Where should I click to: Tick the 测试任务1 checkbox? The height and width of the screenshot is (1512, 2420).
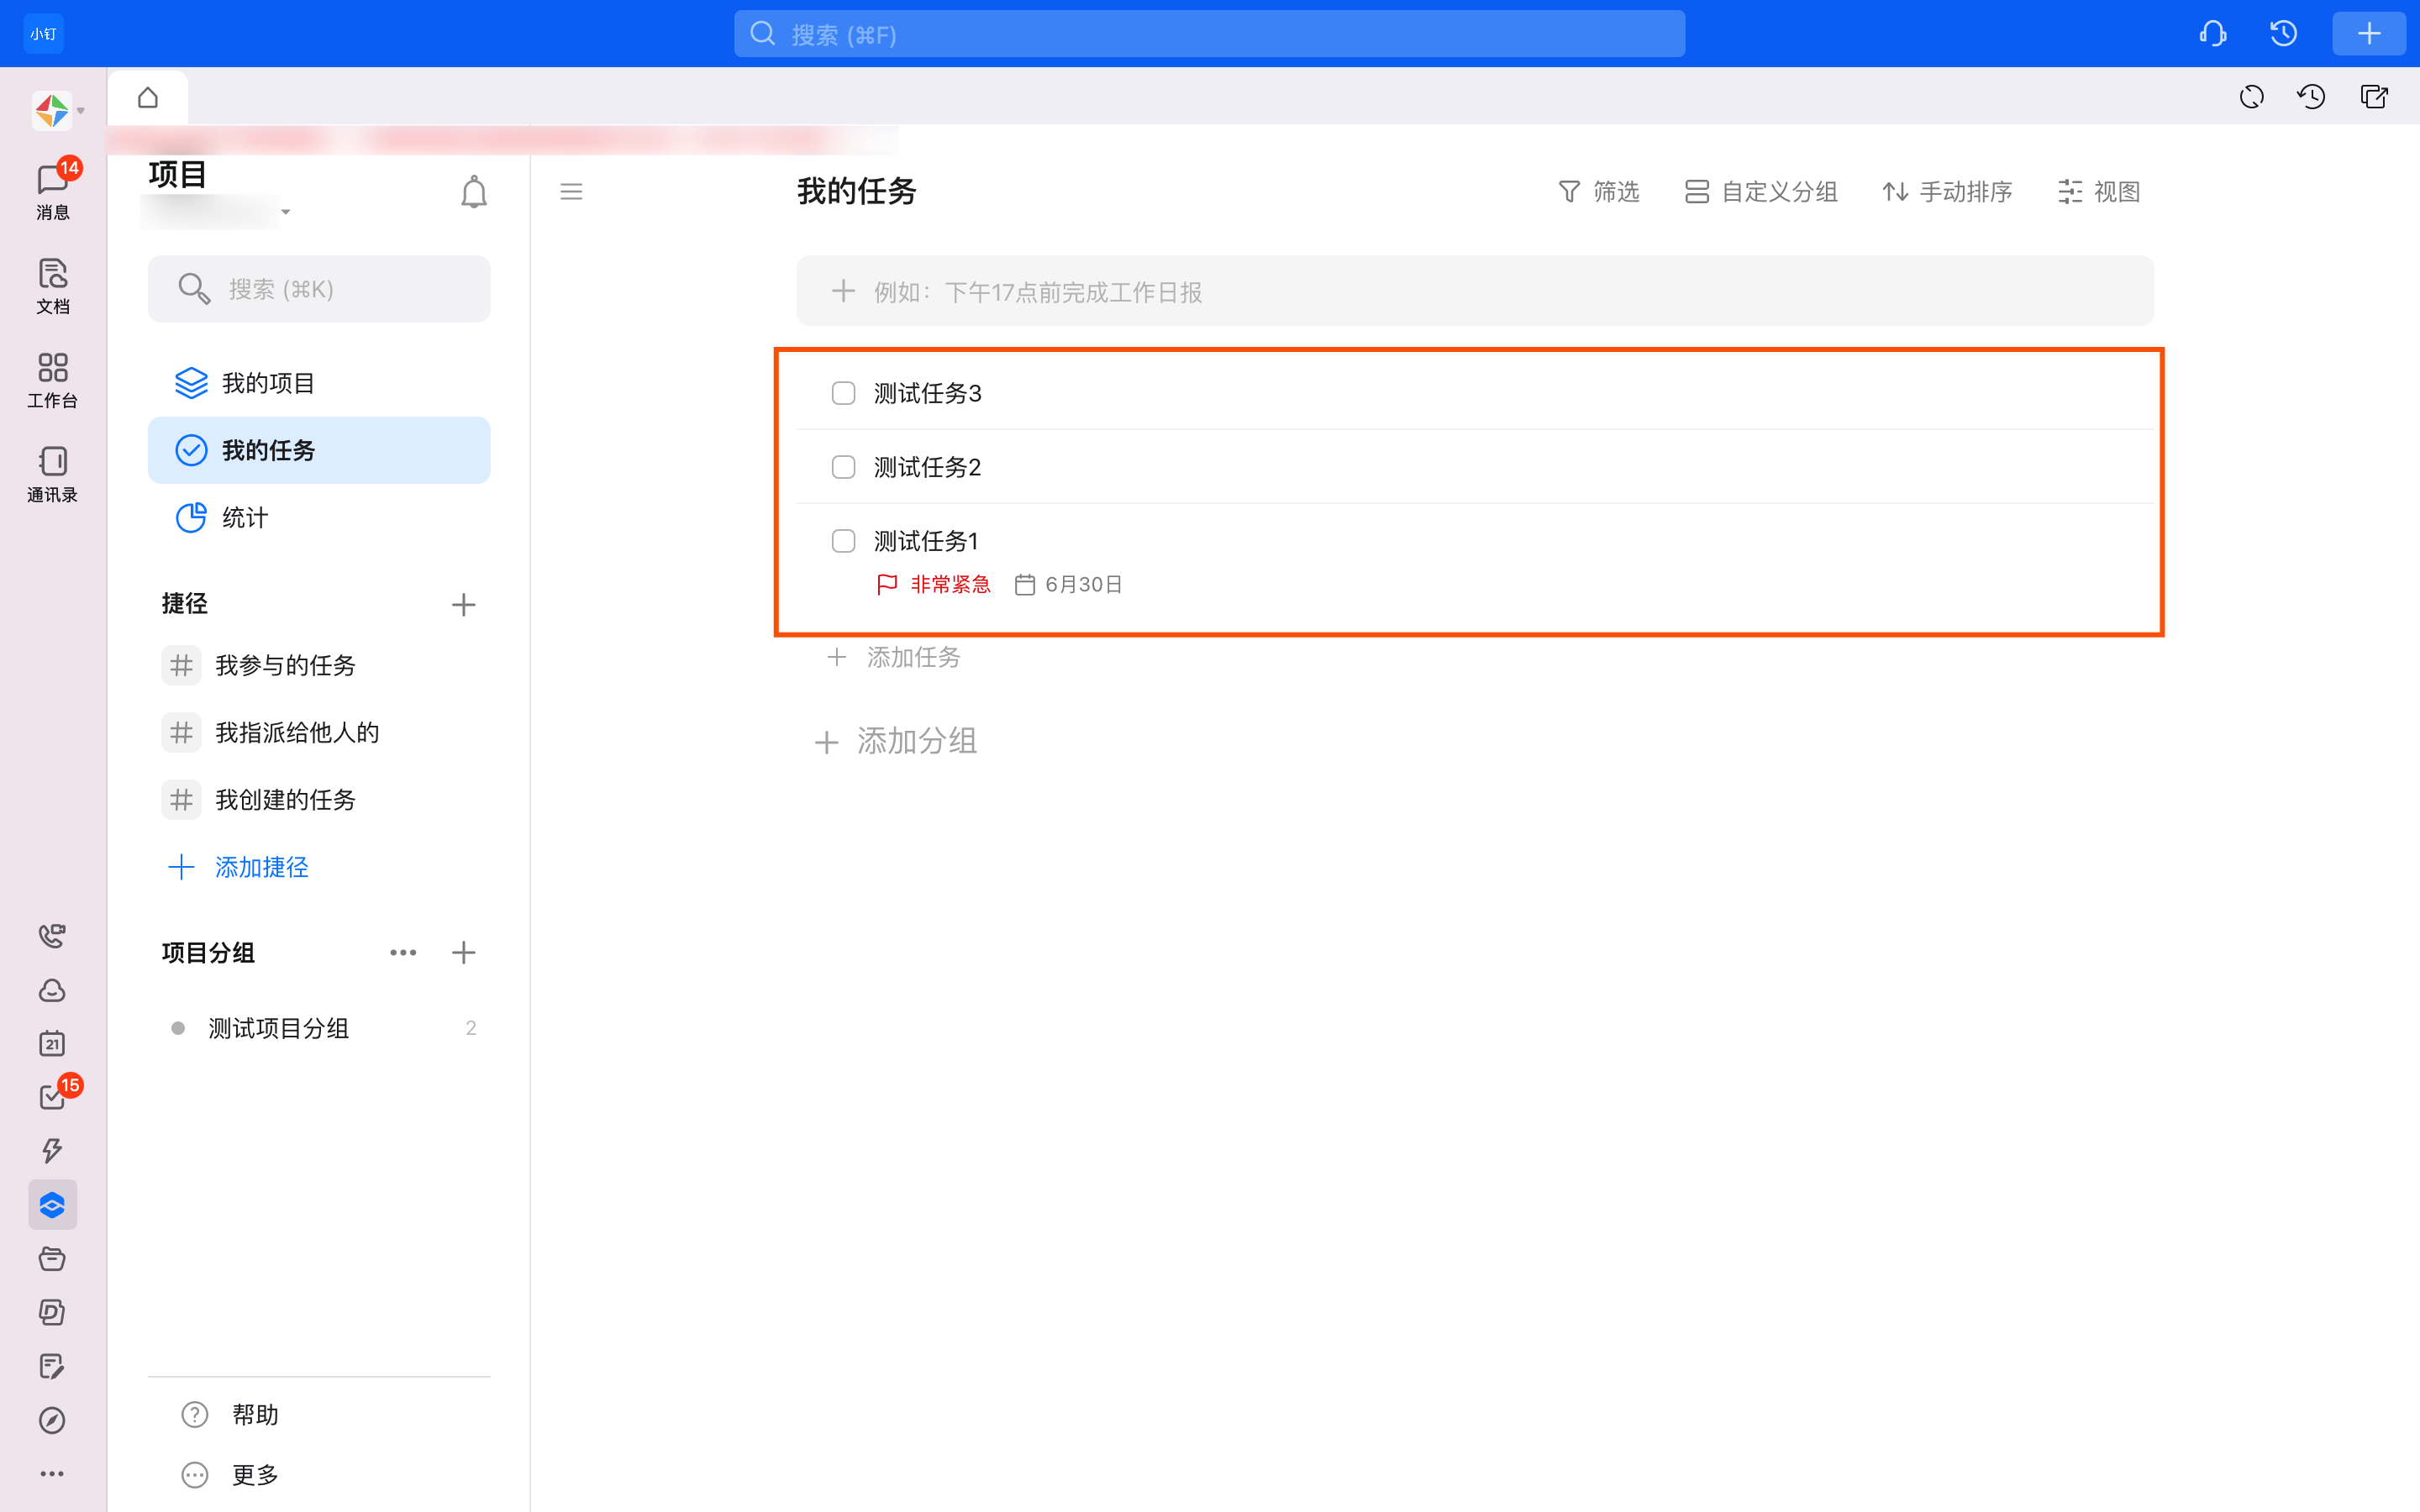pos(843,541)
